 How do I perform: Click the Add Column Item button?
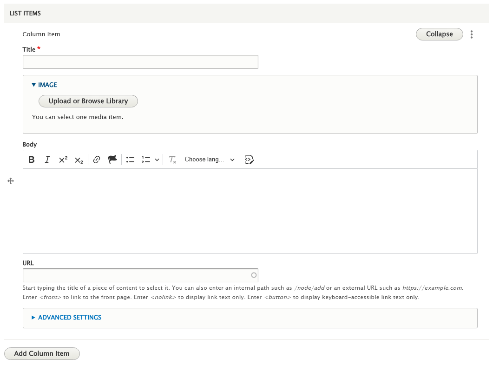point(42,353)
